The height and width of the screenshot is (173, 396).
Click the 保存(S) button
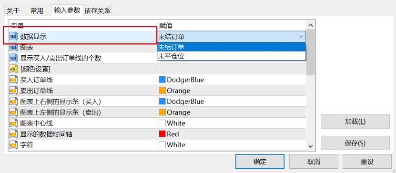point(355,143)
